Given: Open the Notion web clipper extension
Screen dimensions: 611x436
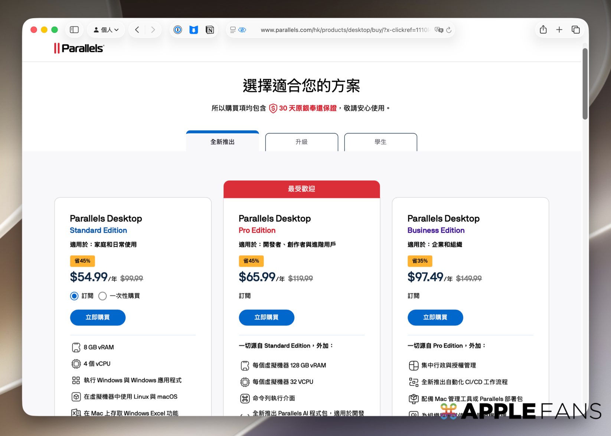Looking at the screenshot, I should [210, 30].
